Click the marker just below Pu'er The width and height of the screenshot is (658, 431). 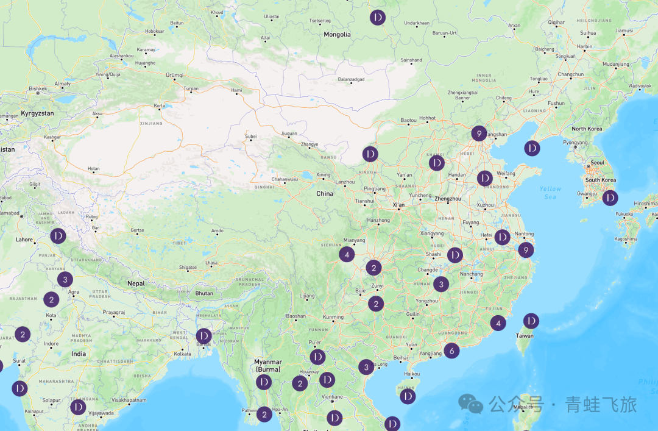(x=317, y=357)
